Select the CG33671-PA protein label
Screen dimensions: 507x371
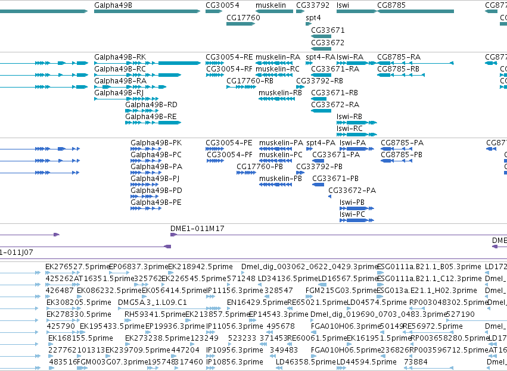(x=336, y=155)
